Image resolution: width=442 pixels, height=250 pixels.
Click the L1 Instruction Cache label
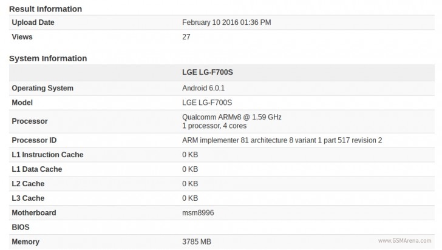pos(47,155)
